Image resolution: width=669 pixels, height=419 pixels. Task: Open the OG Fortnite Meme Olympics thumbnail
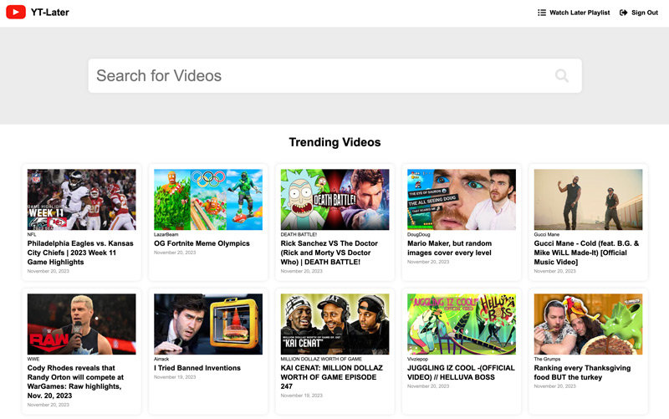[x=208, y=200]
